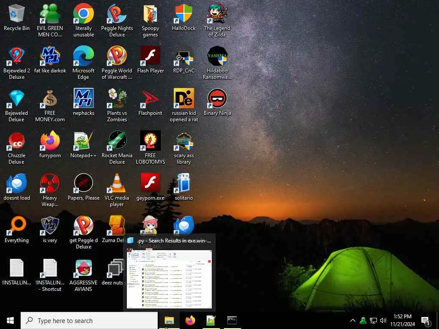Click the Zuma Deluxe desktop icon
439x329 pixels.
click(117, 225)
